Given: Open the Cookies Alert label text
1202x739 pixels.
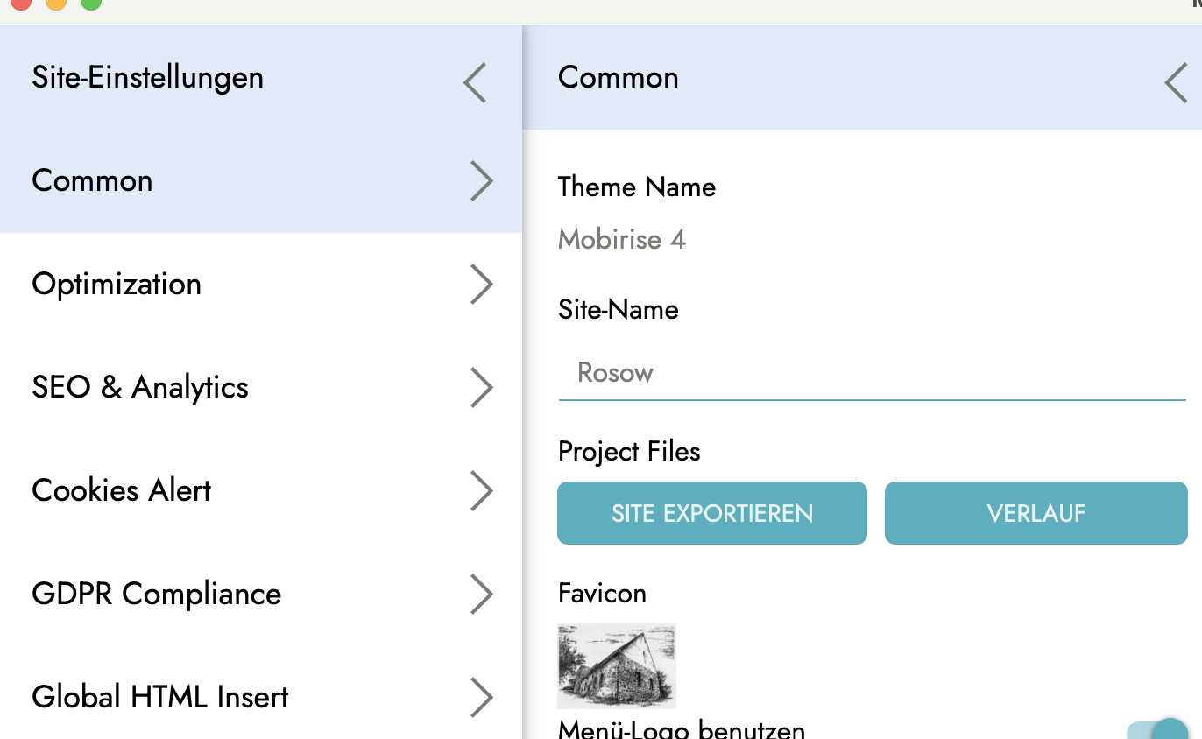Looking at the screenshot, I should tap(121, 490).
